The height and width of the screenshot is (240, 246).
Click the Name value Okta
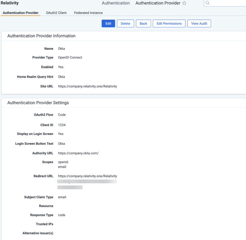coord(61,49)
